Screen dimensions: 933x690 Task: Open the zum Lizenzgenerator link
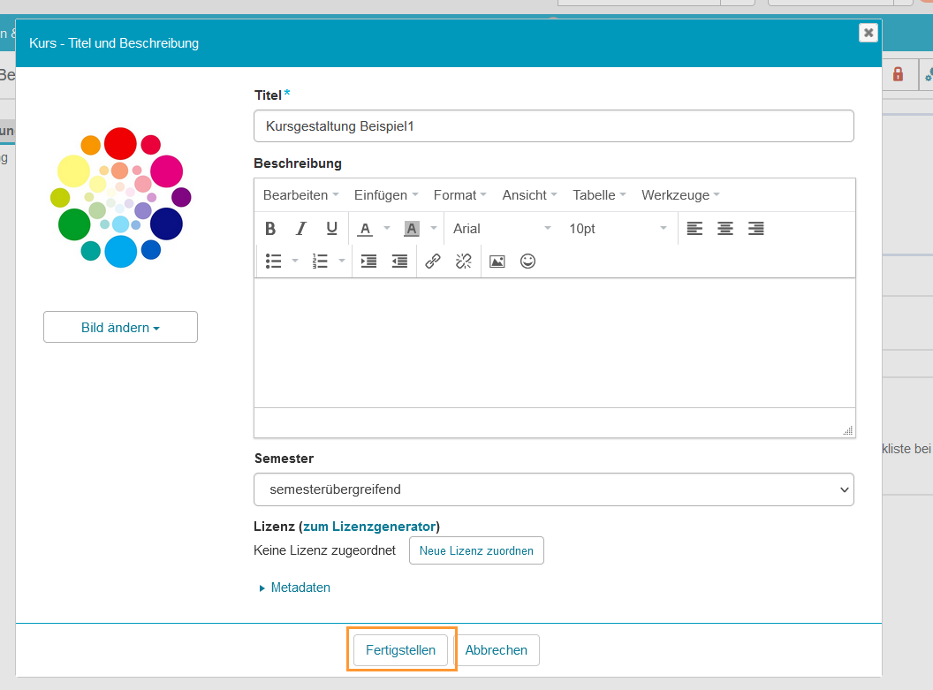[369, 527]
